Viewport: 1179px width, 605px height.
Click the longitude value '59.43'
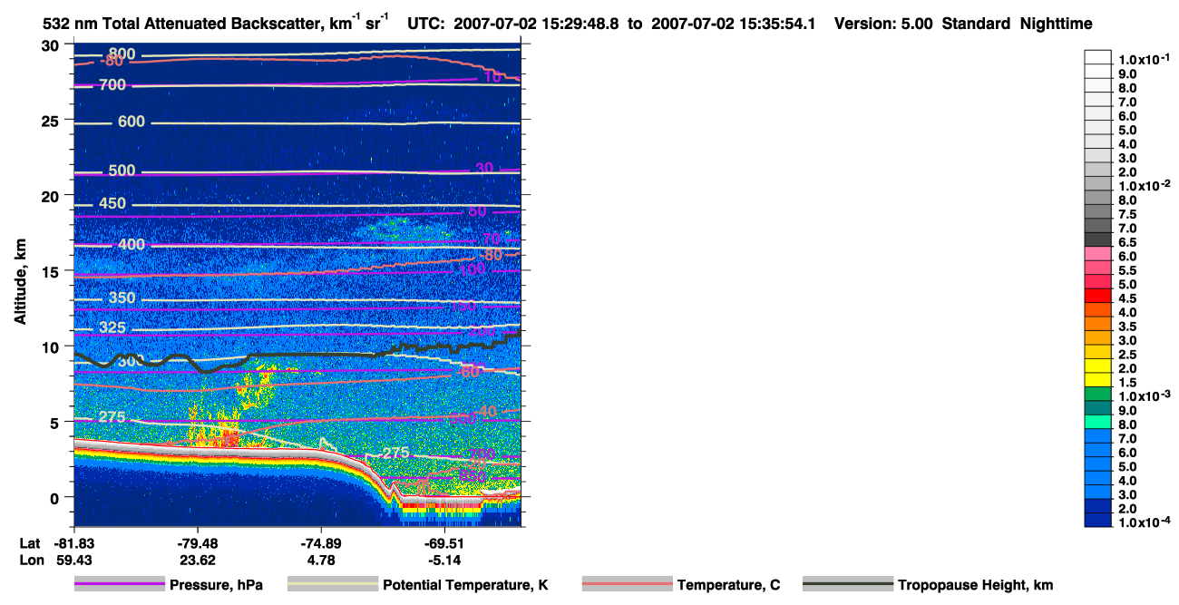click(74, 561)
